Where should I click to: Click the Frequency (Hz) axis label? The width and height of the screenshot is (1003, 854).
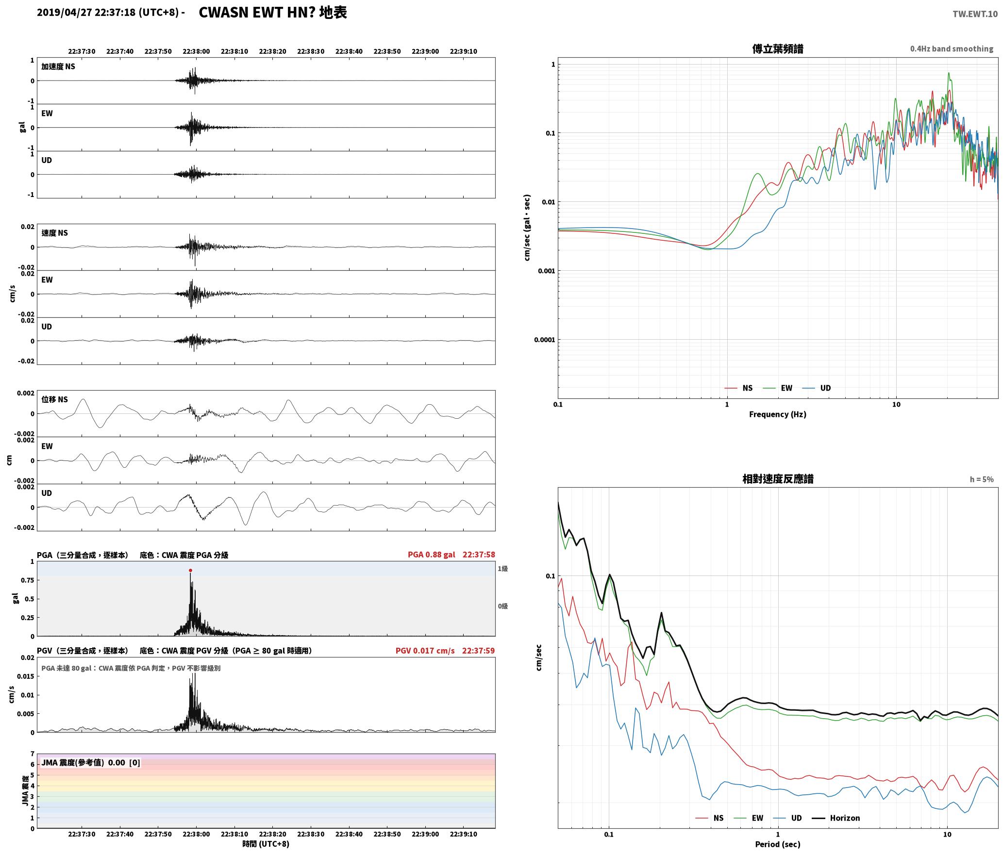[778, 414]
